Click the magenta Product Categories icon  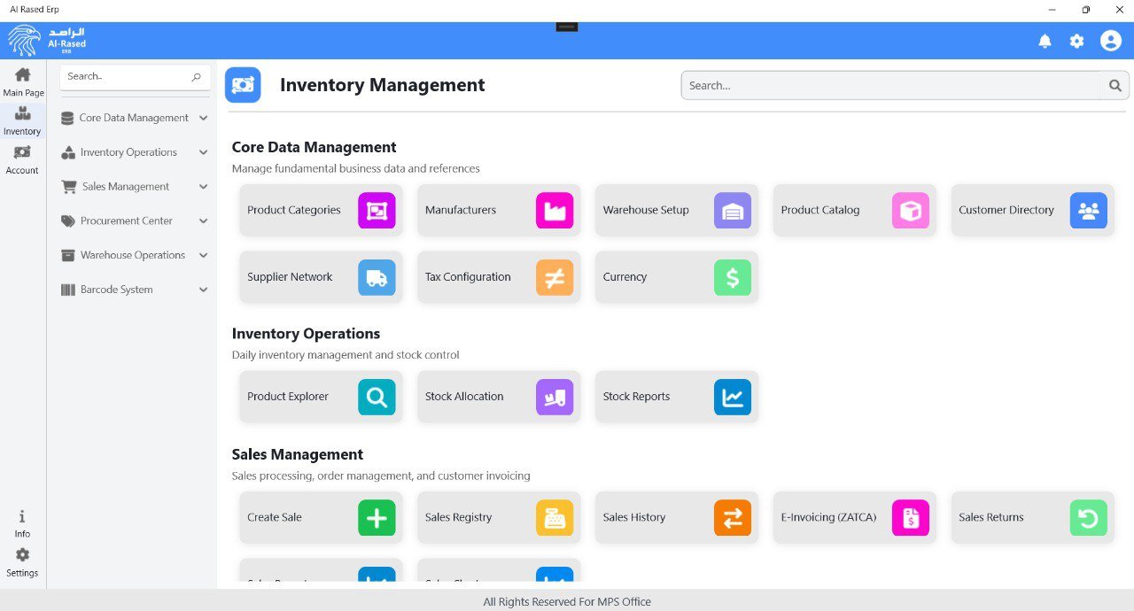(377, 211)
